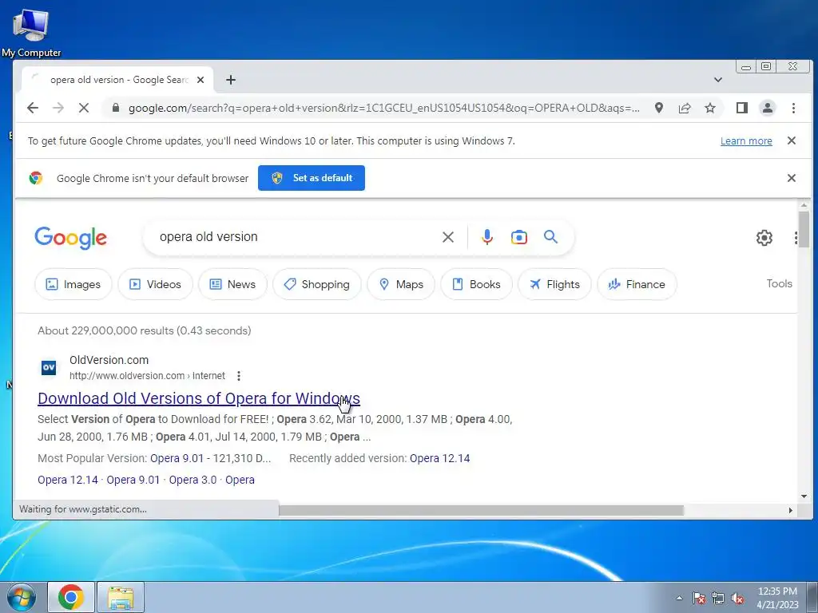
Task: Show hidden tray icons arrow
Action: [679, 598]
